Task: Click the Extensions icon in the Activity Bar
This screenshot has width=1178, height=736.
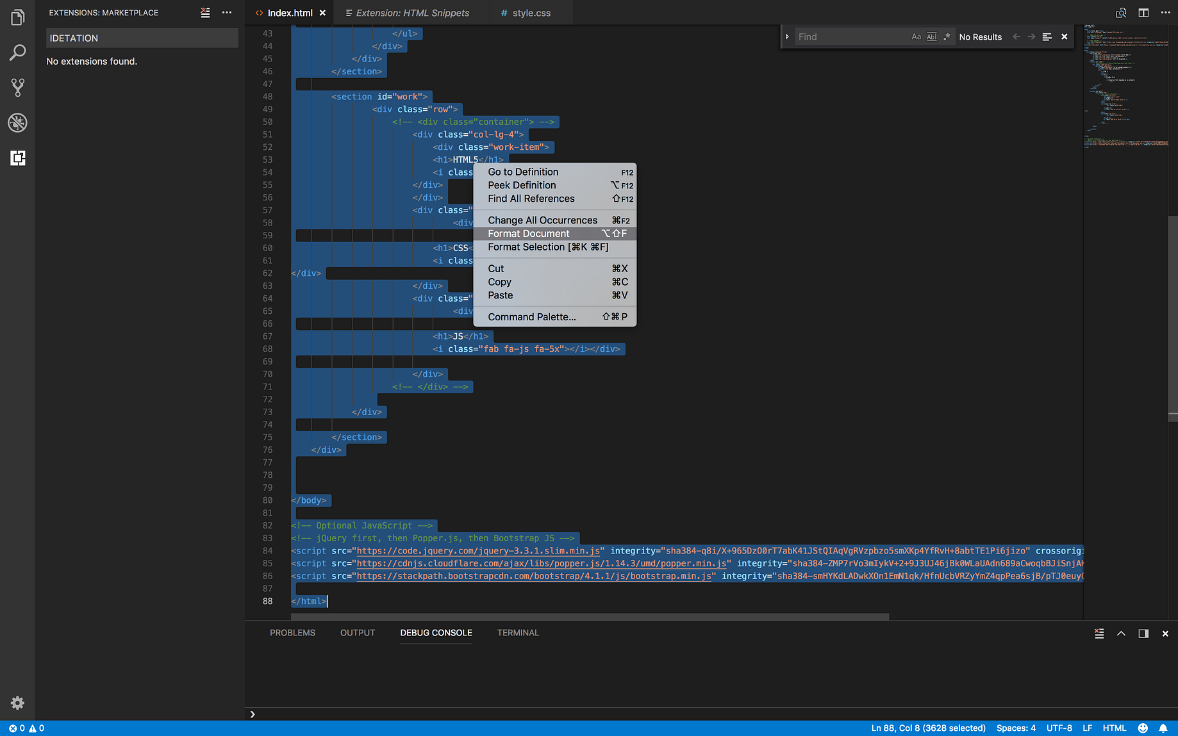Action: [17, 158]
